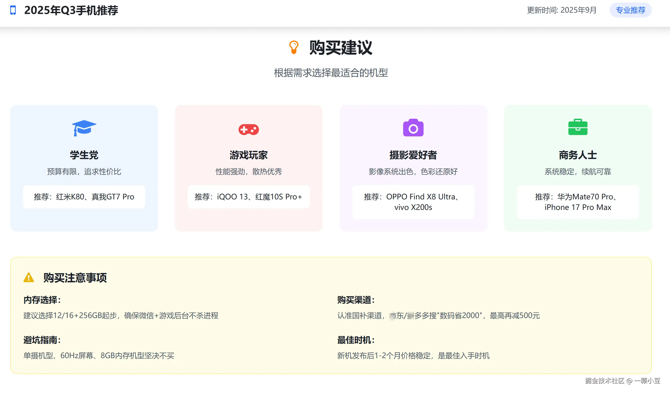Click the 红米K80 recommendation box
This screenshot has height=394, width=670.
tap(84, 197)
